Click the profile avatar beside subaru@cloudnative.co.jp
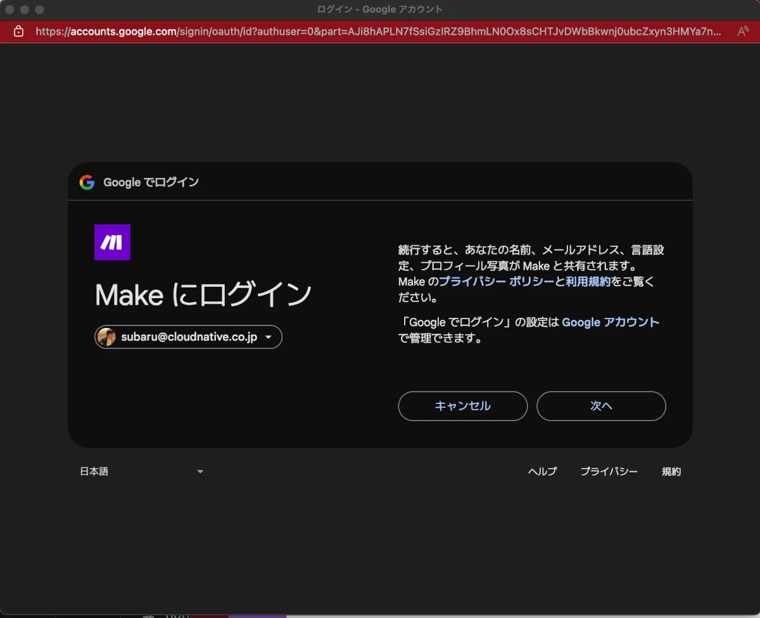The height and width of the screenshot is (618, 760). [x=107, y=337]
